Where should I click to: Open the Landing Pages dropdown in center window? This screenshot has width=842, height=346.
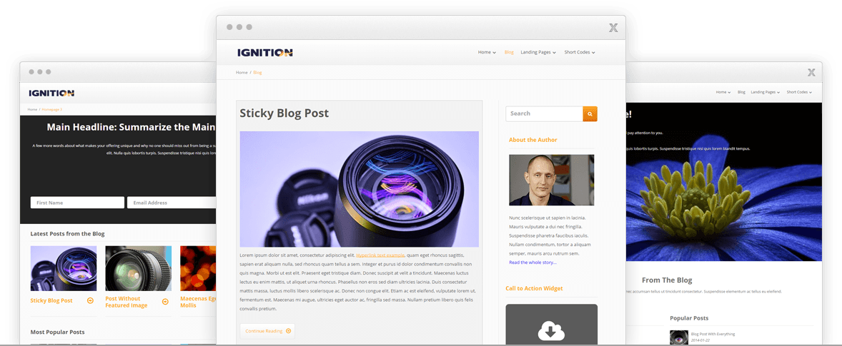538,53
